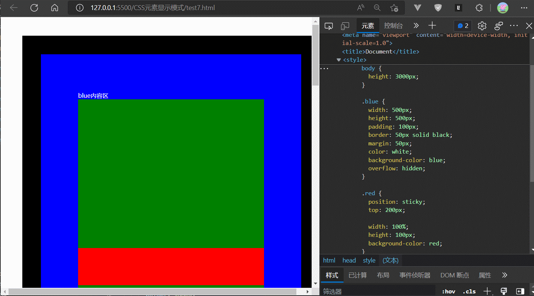Open the shield adblock extension icon

(438, 8)
